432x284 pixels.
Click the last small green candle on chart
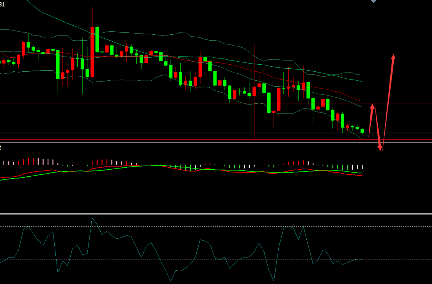362,131
